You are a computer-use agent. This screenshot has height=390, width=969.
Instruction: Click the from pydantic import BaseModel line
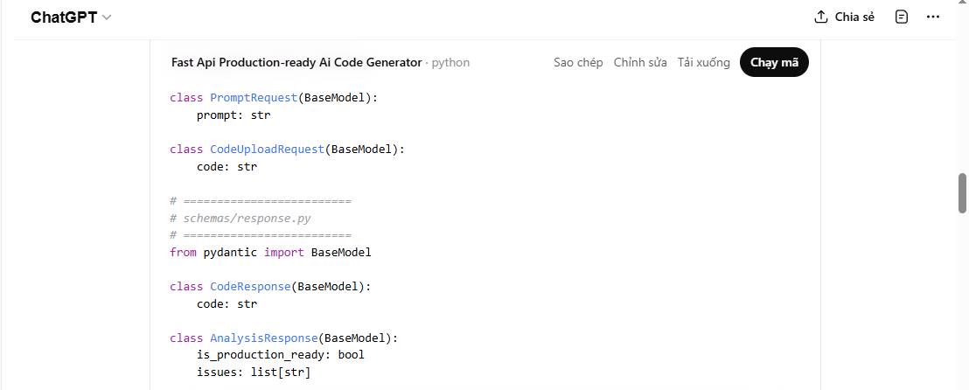tap(270, 252)
